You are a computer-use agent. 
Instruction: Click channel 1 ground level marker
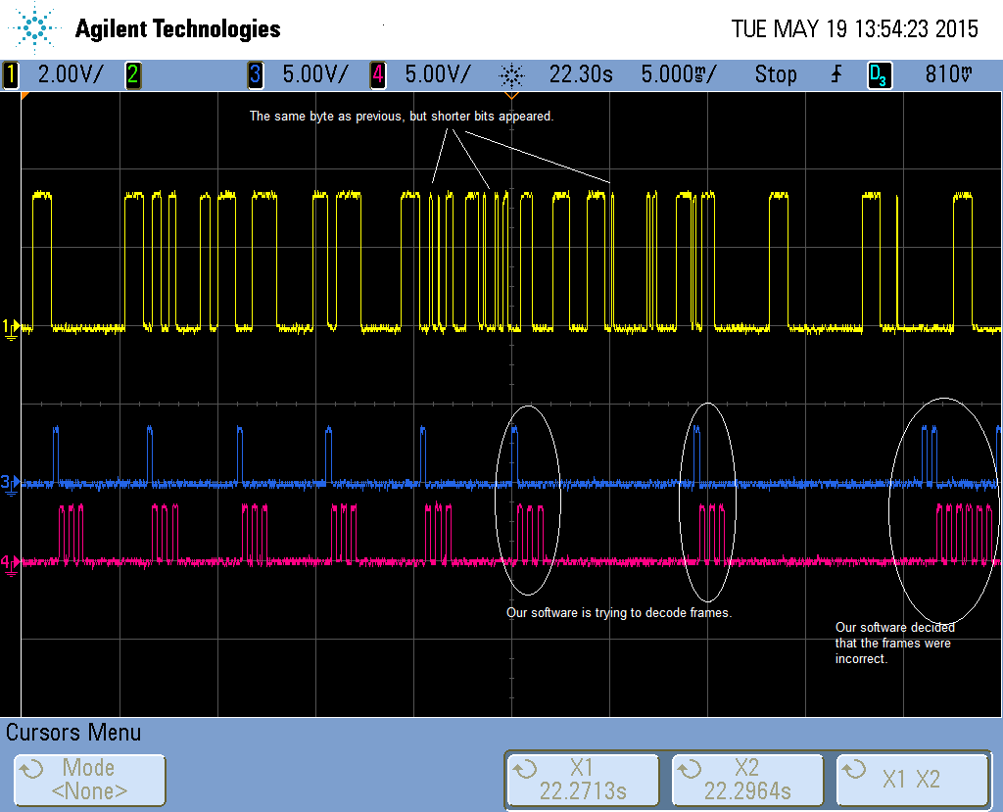(10, 329)
